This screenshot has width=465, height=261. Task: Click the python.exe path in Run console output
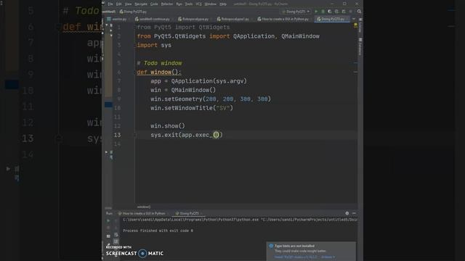[191, 220]
